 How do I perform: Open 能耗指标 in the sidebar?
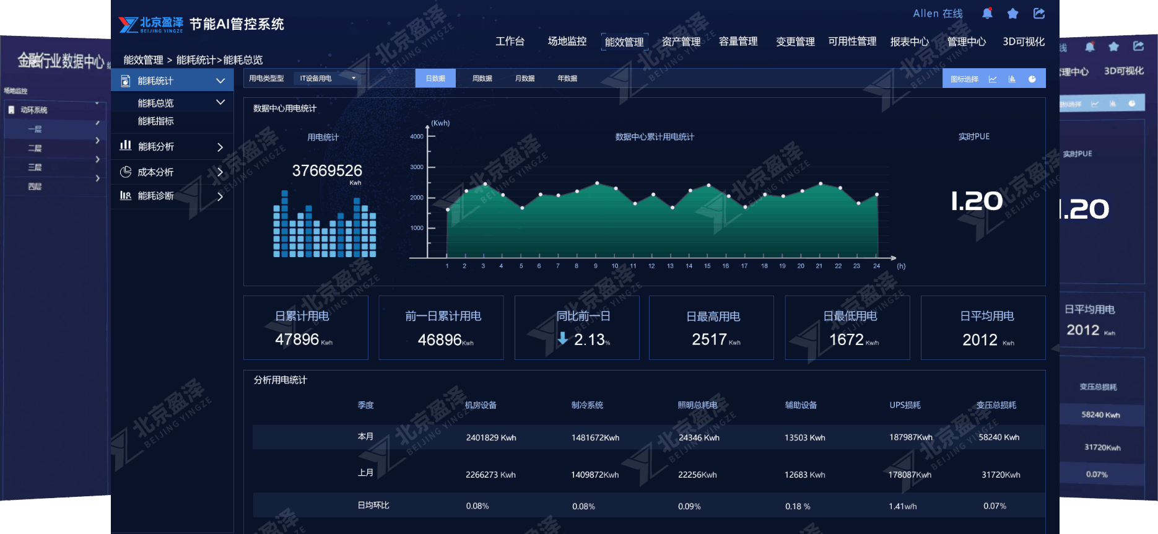click(x=155, y=121)
